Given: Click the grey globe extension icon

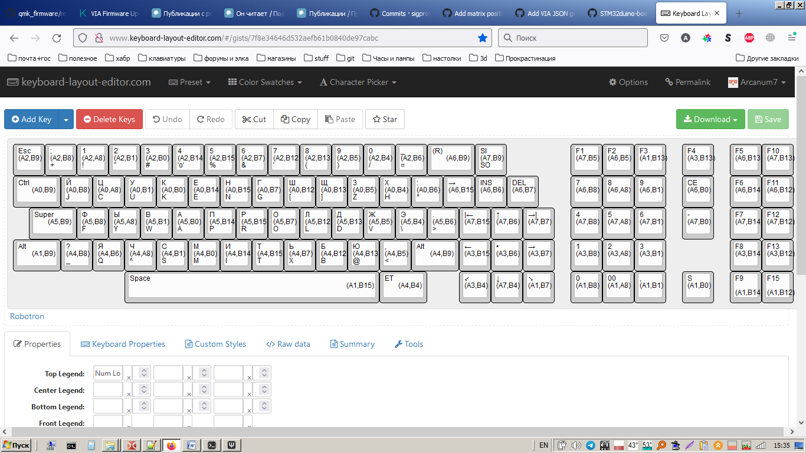Looking at the screenshot, I should pos(770,38).
